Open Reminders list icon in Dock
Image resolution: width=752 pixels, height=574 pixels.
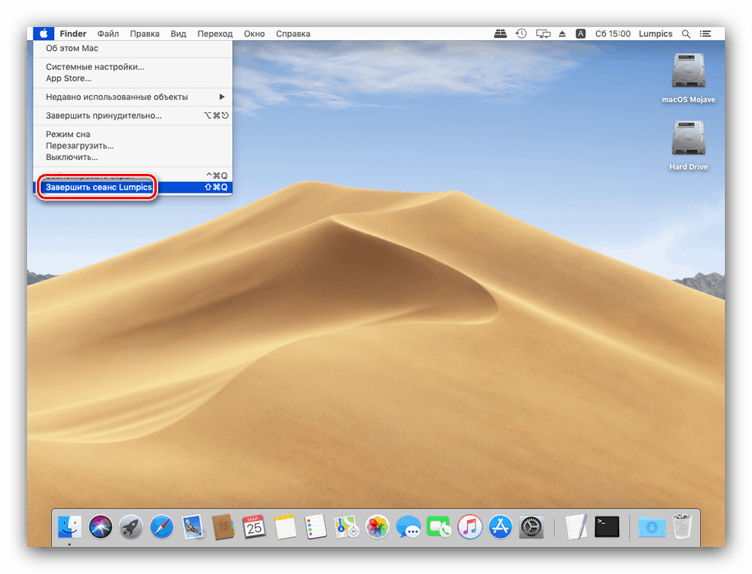click(x=315, y=527)
